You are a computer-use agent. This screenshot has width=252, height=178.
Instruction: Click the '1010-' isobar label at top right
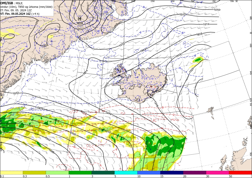[217, 10]
